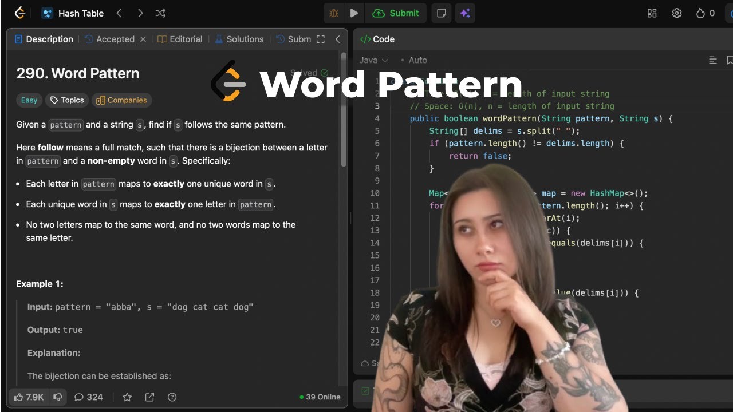Add problem to favorites star
The image size is (733, 412).
(x=127, y=397)
